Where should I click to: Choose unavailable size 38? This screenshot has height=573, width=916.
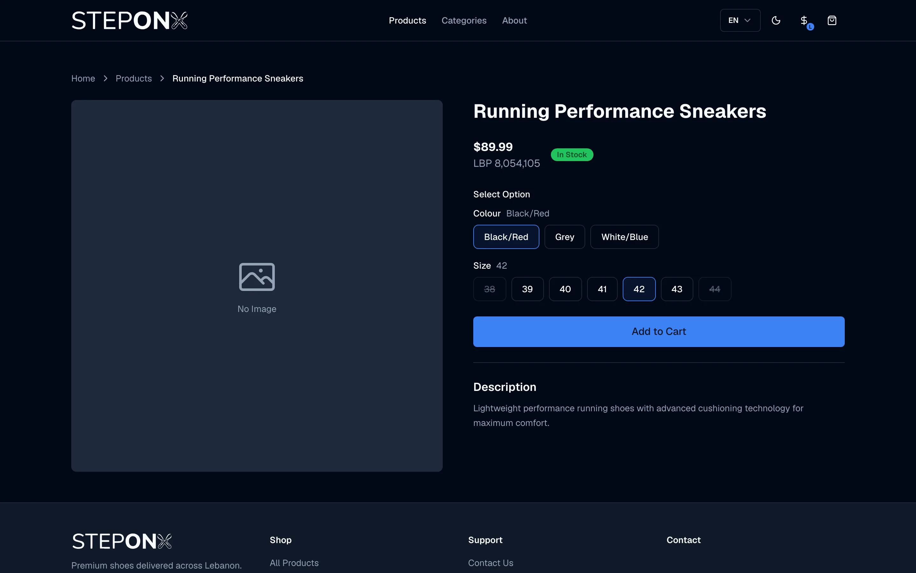[x=489, y=289]
